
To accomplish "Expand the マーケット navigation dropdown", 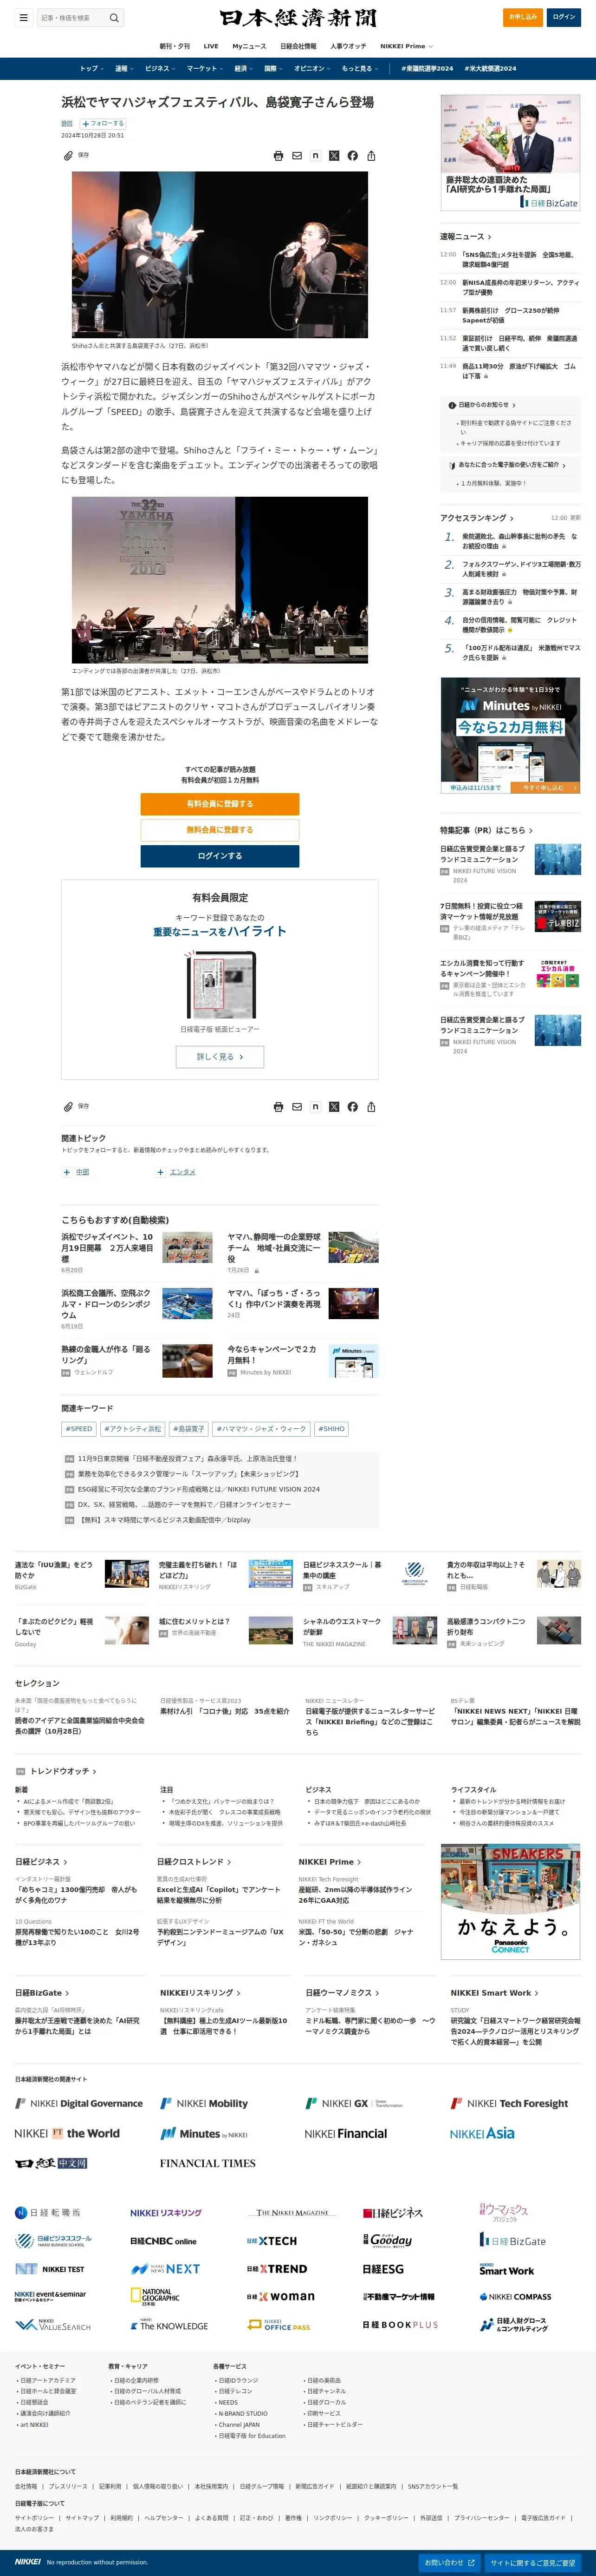I will pos(205,69).
